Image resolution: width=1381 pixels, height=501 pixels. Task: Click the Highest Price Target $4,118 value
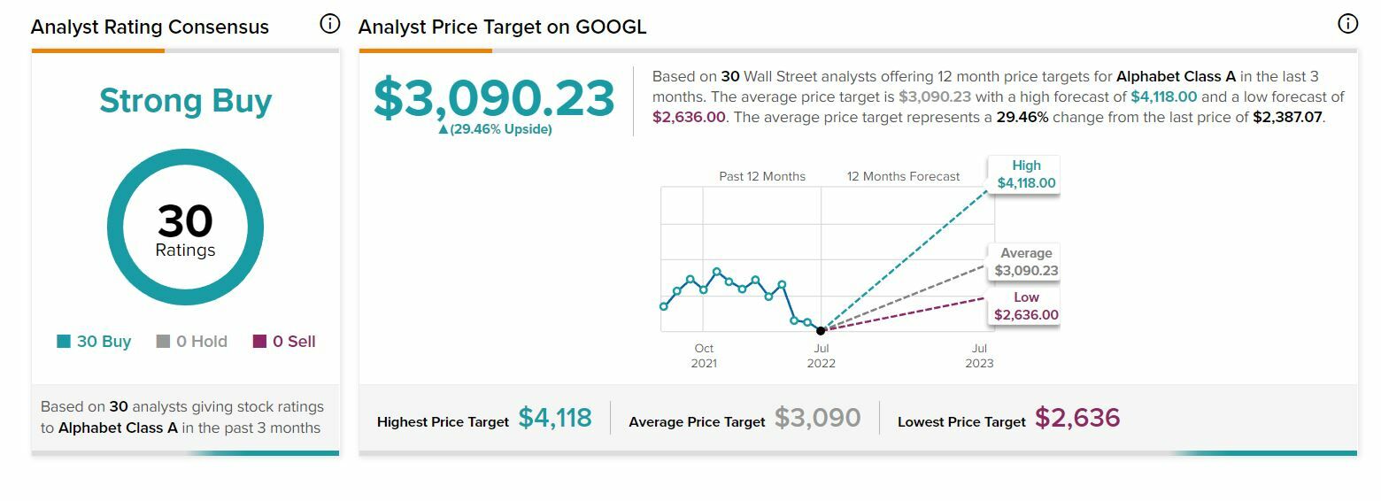(x=555, y=418)
